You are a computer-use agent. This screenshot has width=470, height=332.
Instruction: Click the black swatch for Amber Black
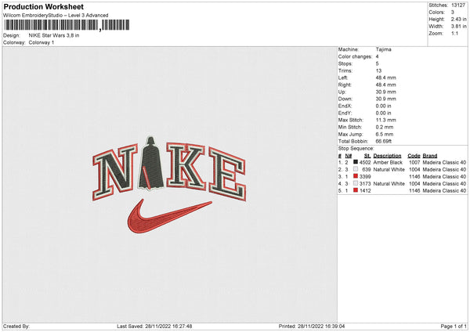tap(356, 162)
